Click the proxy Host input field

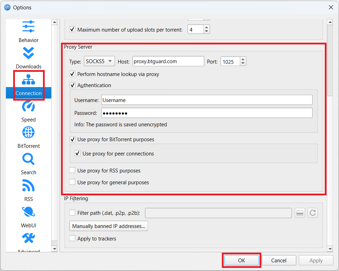click(168, 61)
